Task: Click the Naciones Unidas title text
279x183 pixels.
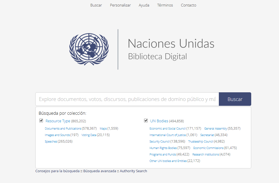Action: [171, 43]
